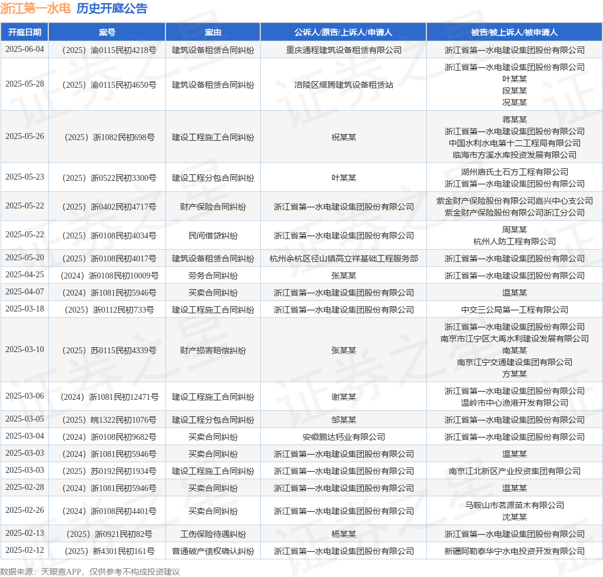Screen dimensions: 603x577
Task: Click defendant 湖州唐氏土石方工程有限公司
Action: coord(515,172)
